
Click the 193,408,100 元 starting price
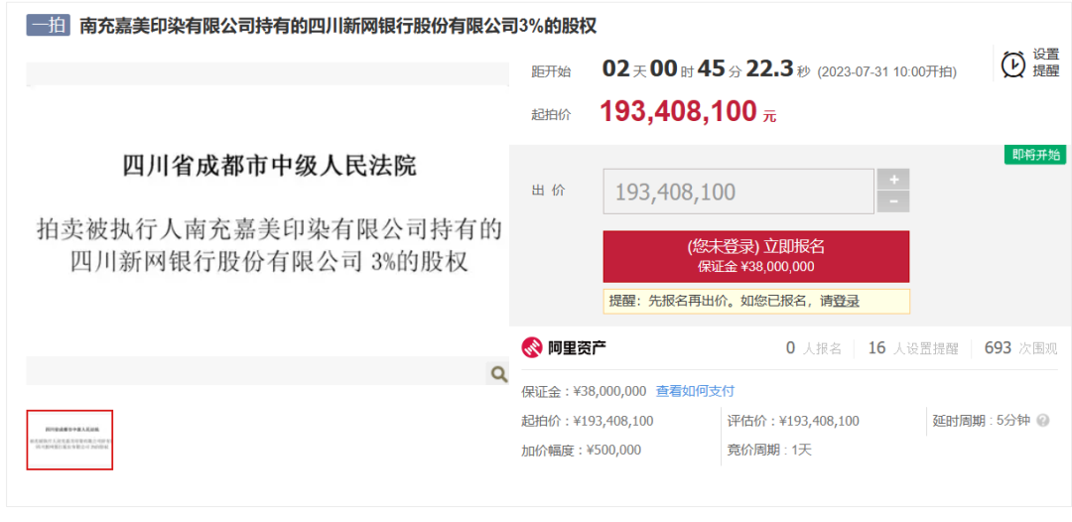click(688, 111)
